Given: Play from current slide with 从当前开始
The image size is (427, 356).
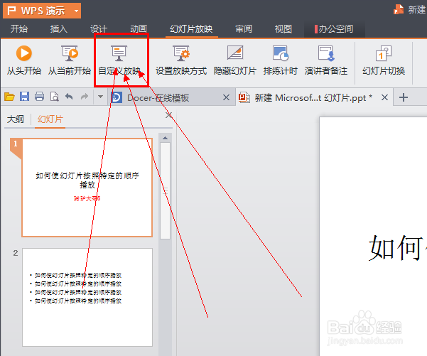Looking at the screenshot, I should (x=70, y=60).
